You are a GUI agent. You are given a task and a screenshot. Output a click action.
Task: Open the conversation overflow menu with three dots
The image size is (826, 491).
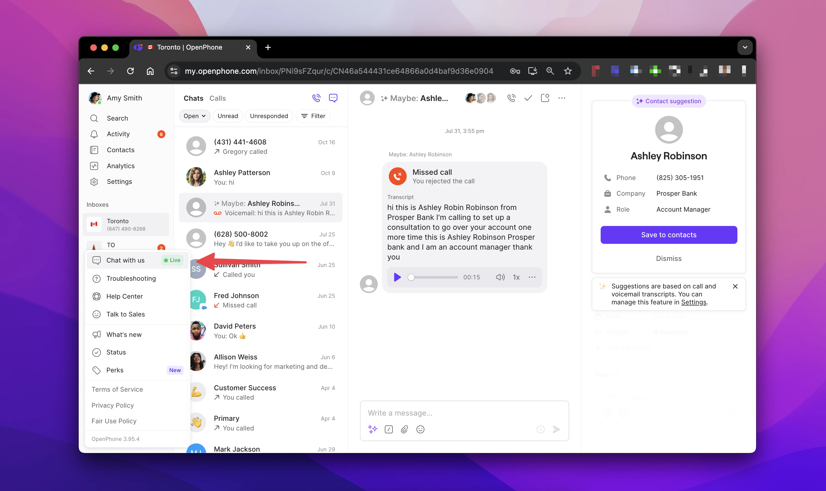562,98
